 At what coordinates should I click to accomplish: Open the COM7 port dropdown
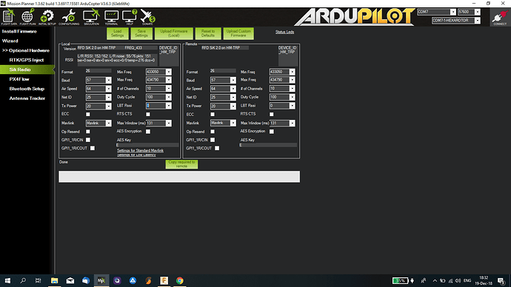[x=453, y=12]
